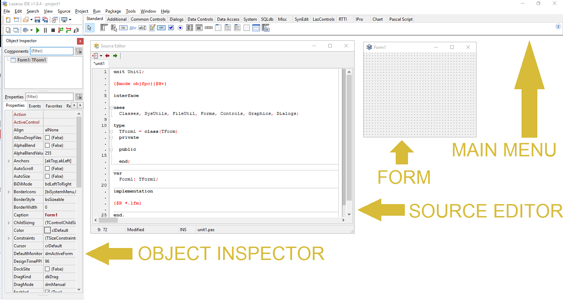Screen dimensions: 563x300
Task: Clear the Components filter button
Action: pyautogui.click(x=79, y=51)
